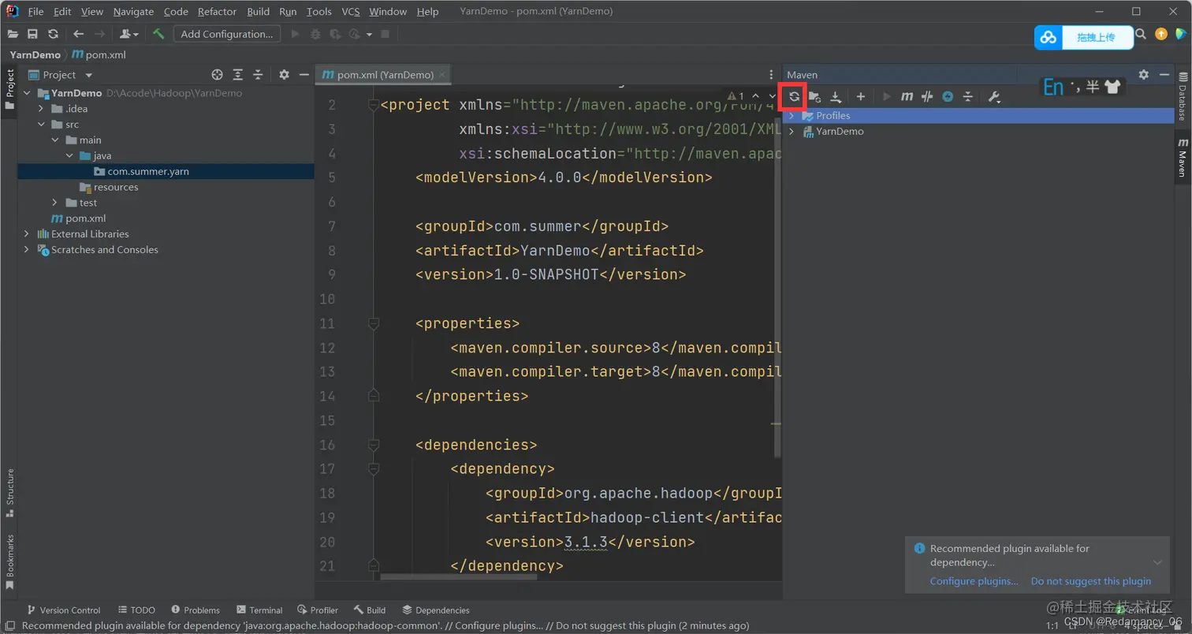Viewport: 1192px width, 634px height.
Task: Click Collapse All in Project panel
Action: pos(258,75)
